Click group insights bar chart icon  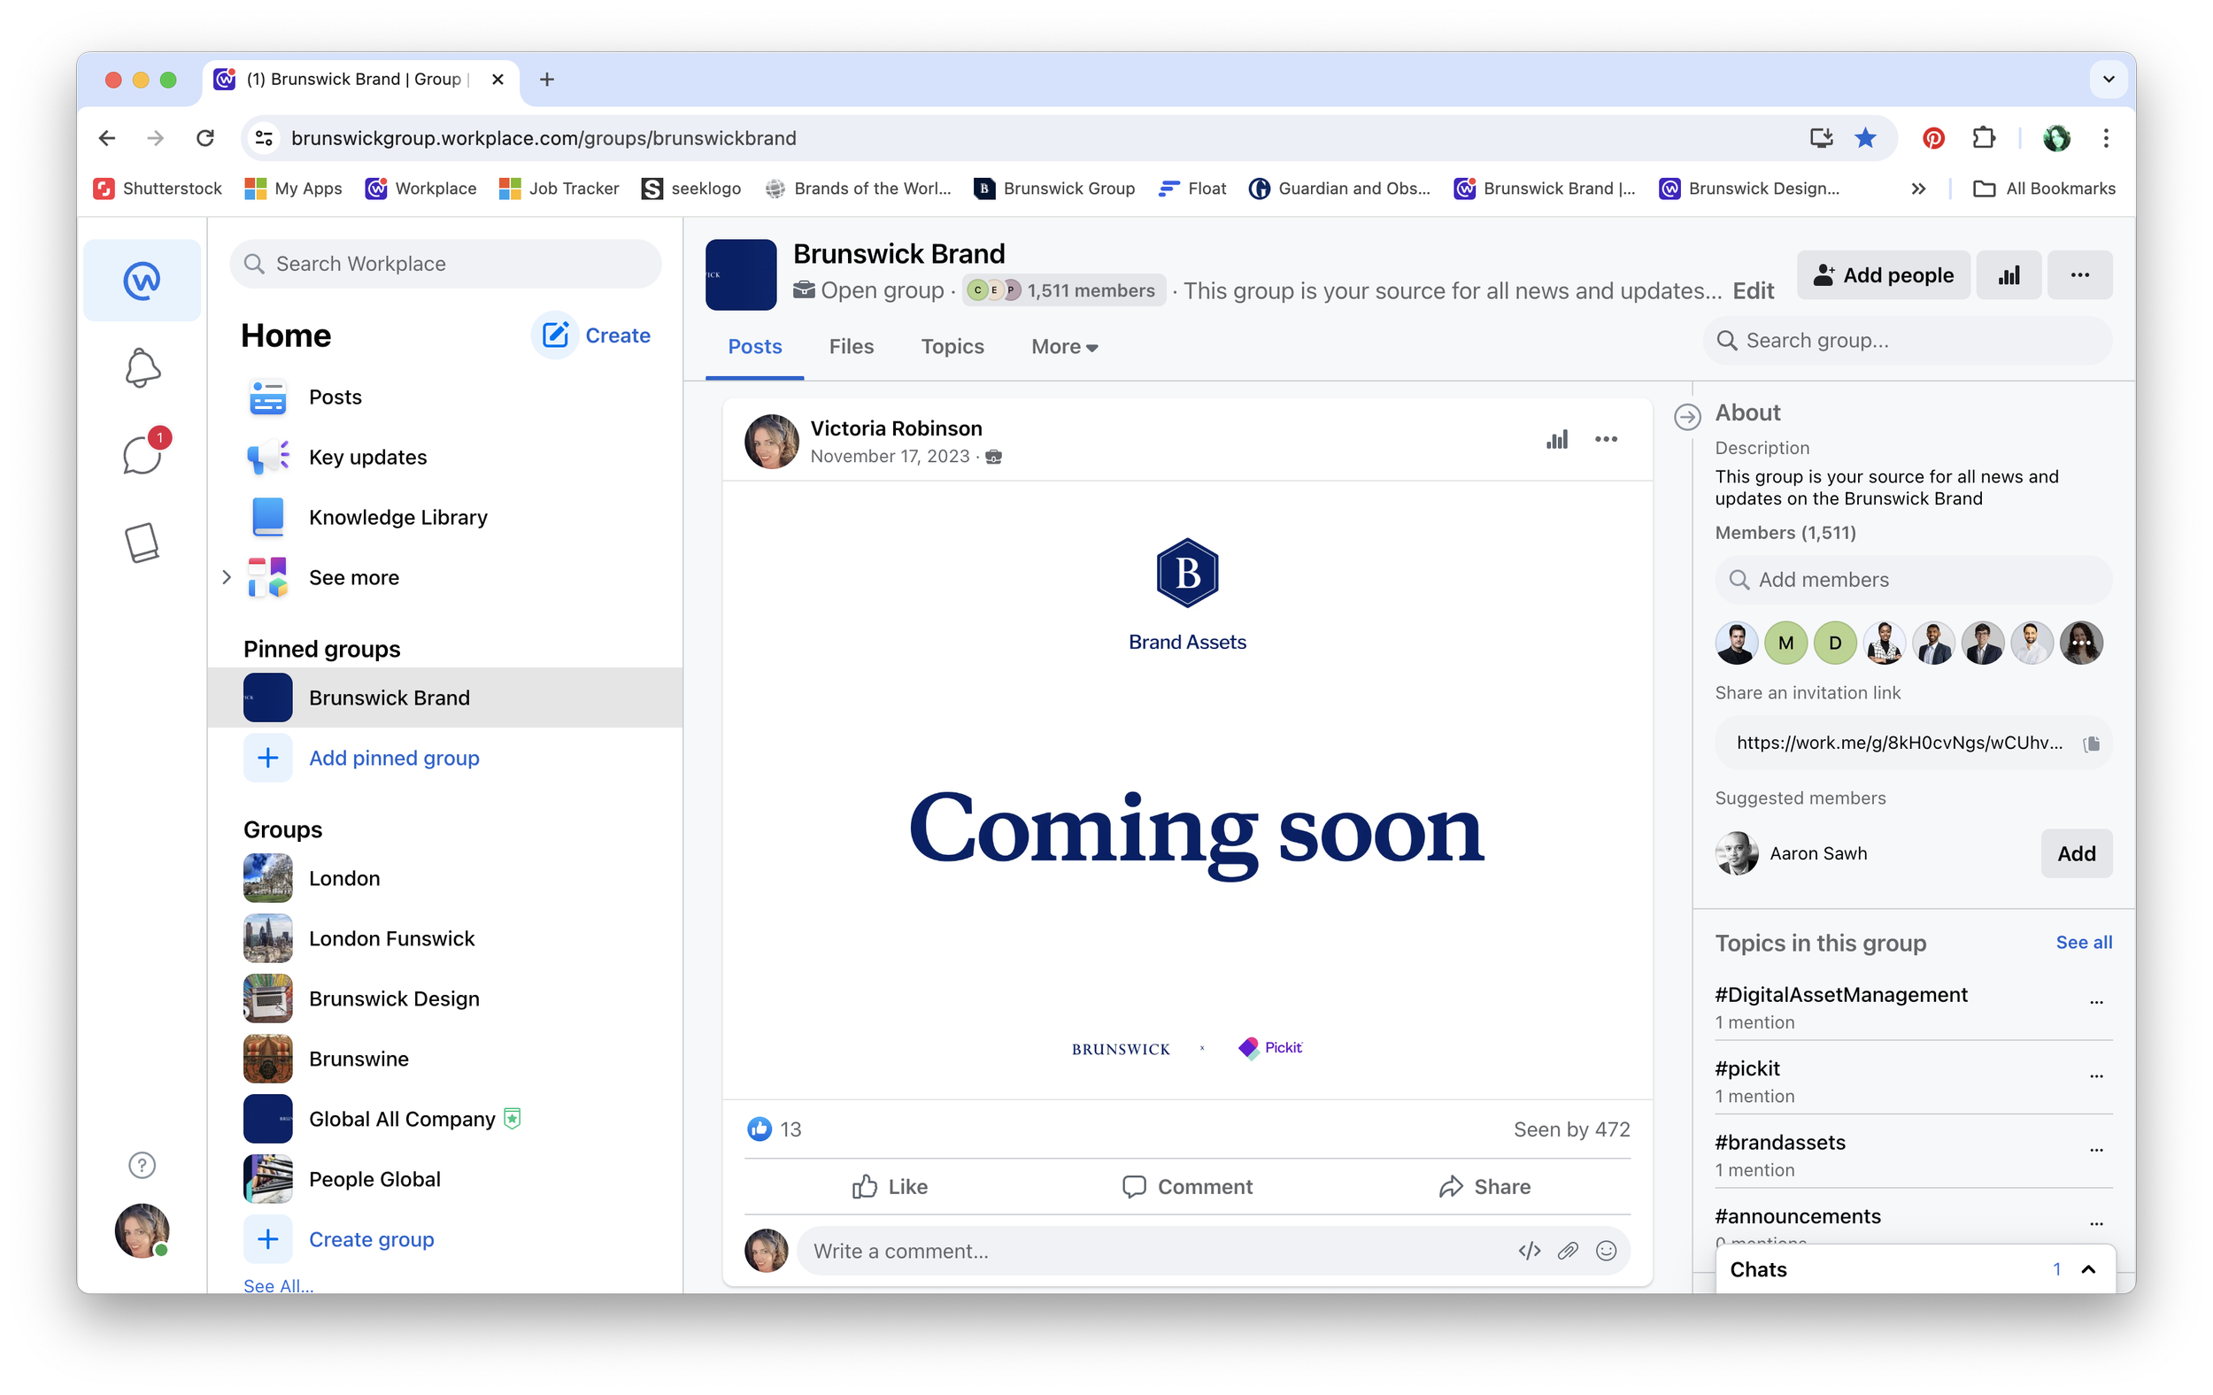pyautogui.click(x=2008, y=274)
